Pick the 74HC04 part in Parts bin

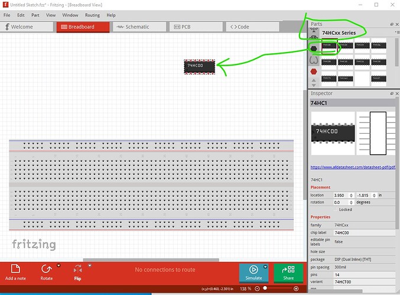pyautogui.click(x=362, y=46)
